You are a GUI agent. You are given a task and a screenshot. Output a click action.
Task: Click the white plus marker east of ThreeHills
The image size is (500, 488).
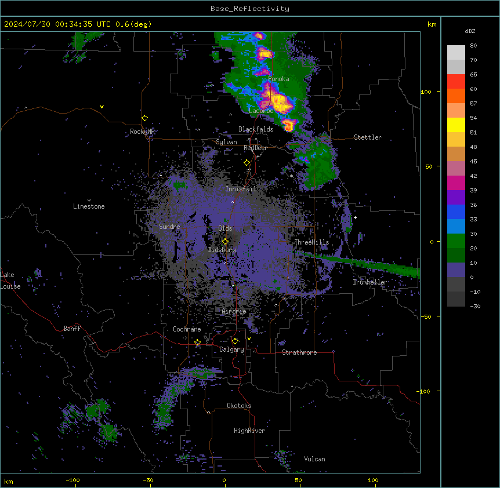[355, 217]
